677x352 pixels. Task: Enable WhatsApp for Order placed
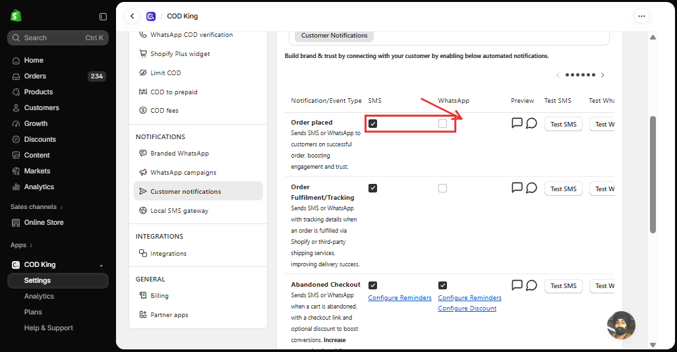(442, 123)
